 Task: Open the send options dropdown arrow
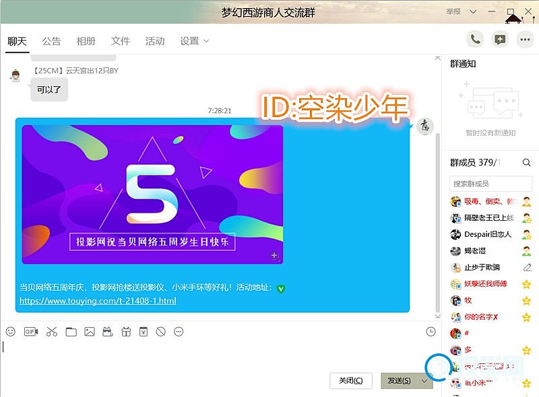click(424, 381)
